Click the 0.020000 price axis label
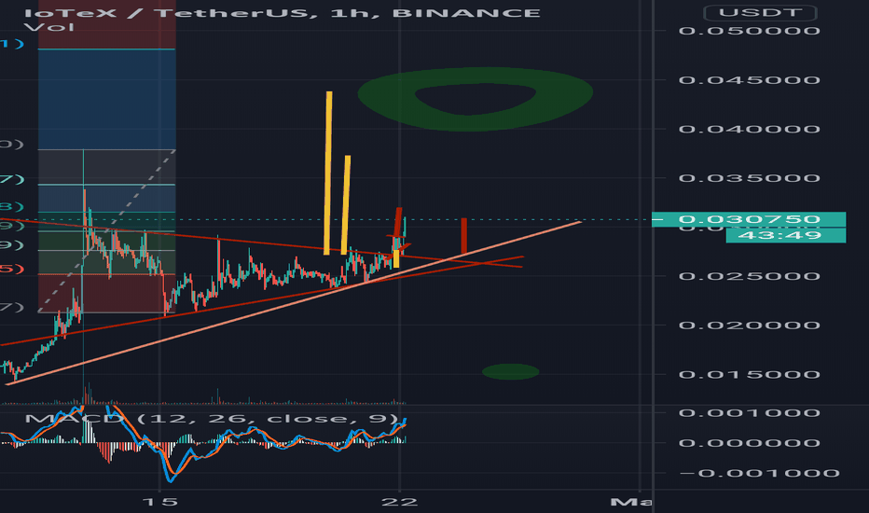Screen dimensions: 869x513 click(x=750, y=325)
